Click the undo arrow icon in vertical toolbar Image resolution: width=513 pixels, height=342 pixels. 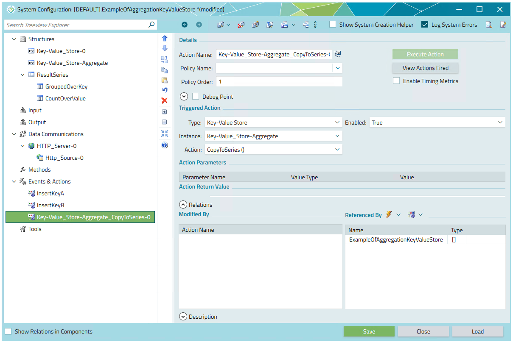[165, 90]
